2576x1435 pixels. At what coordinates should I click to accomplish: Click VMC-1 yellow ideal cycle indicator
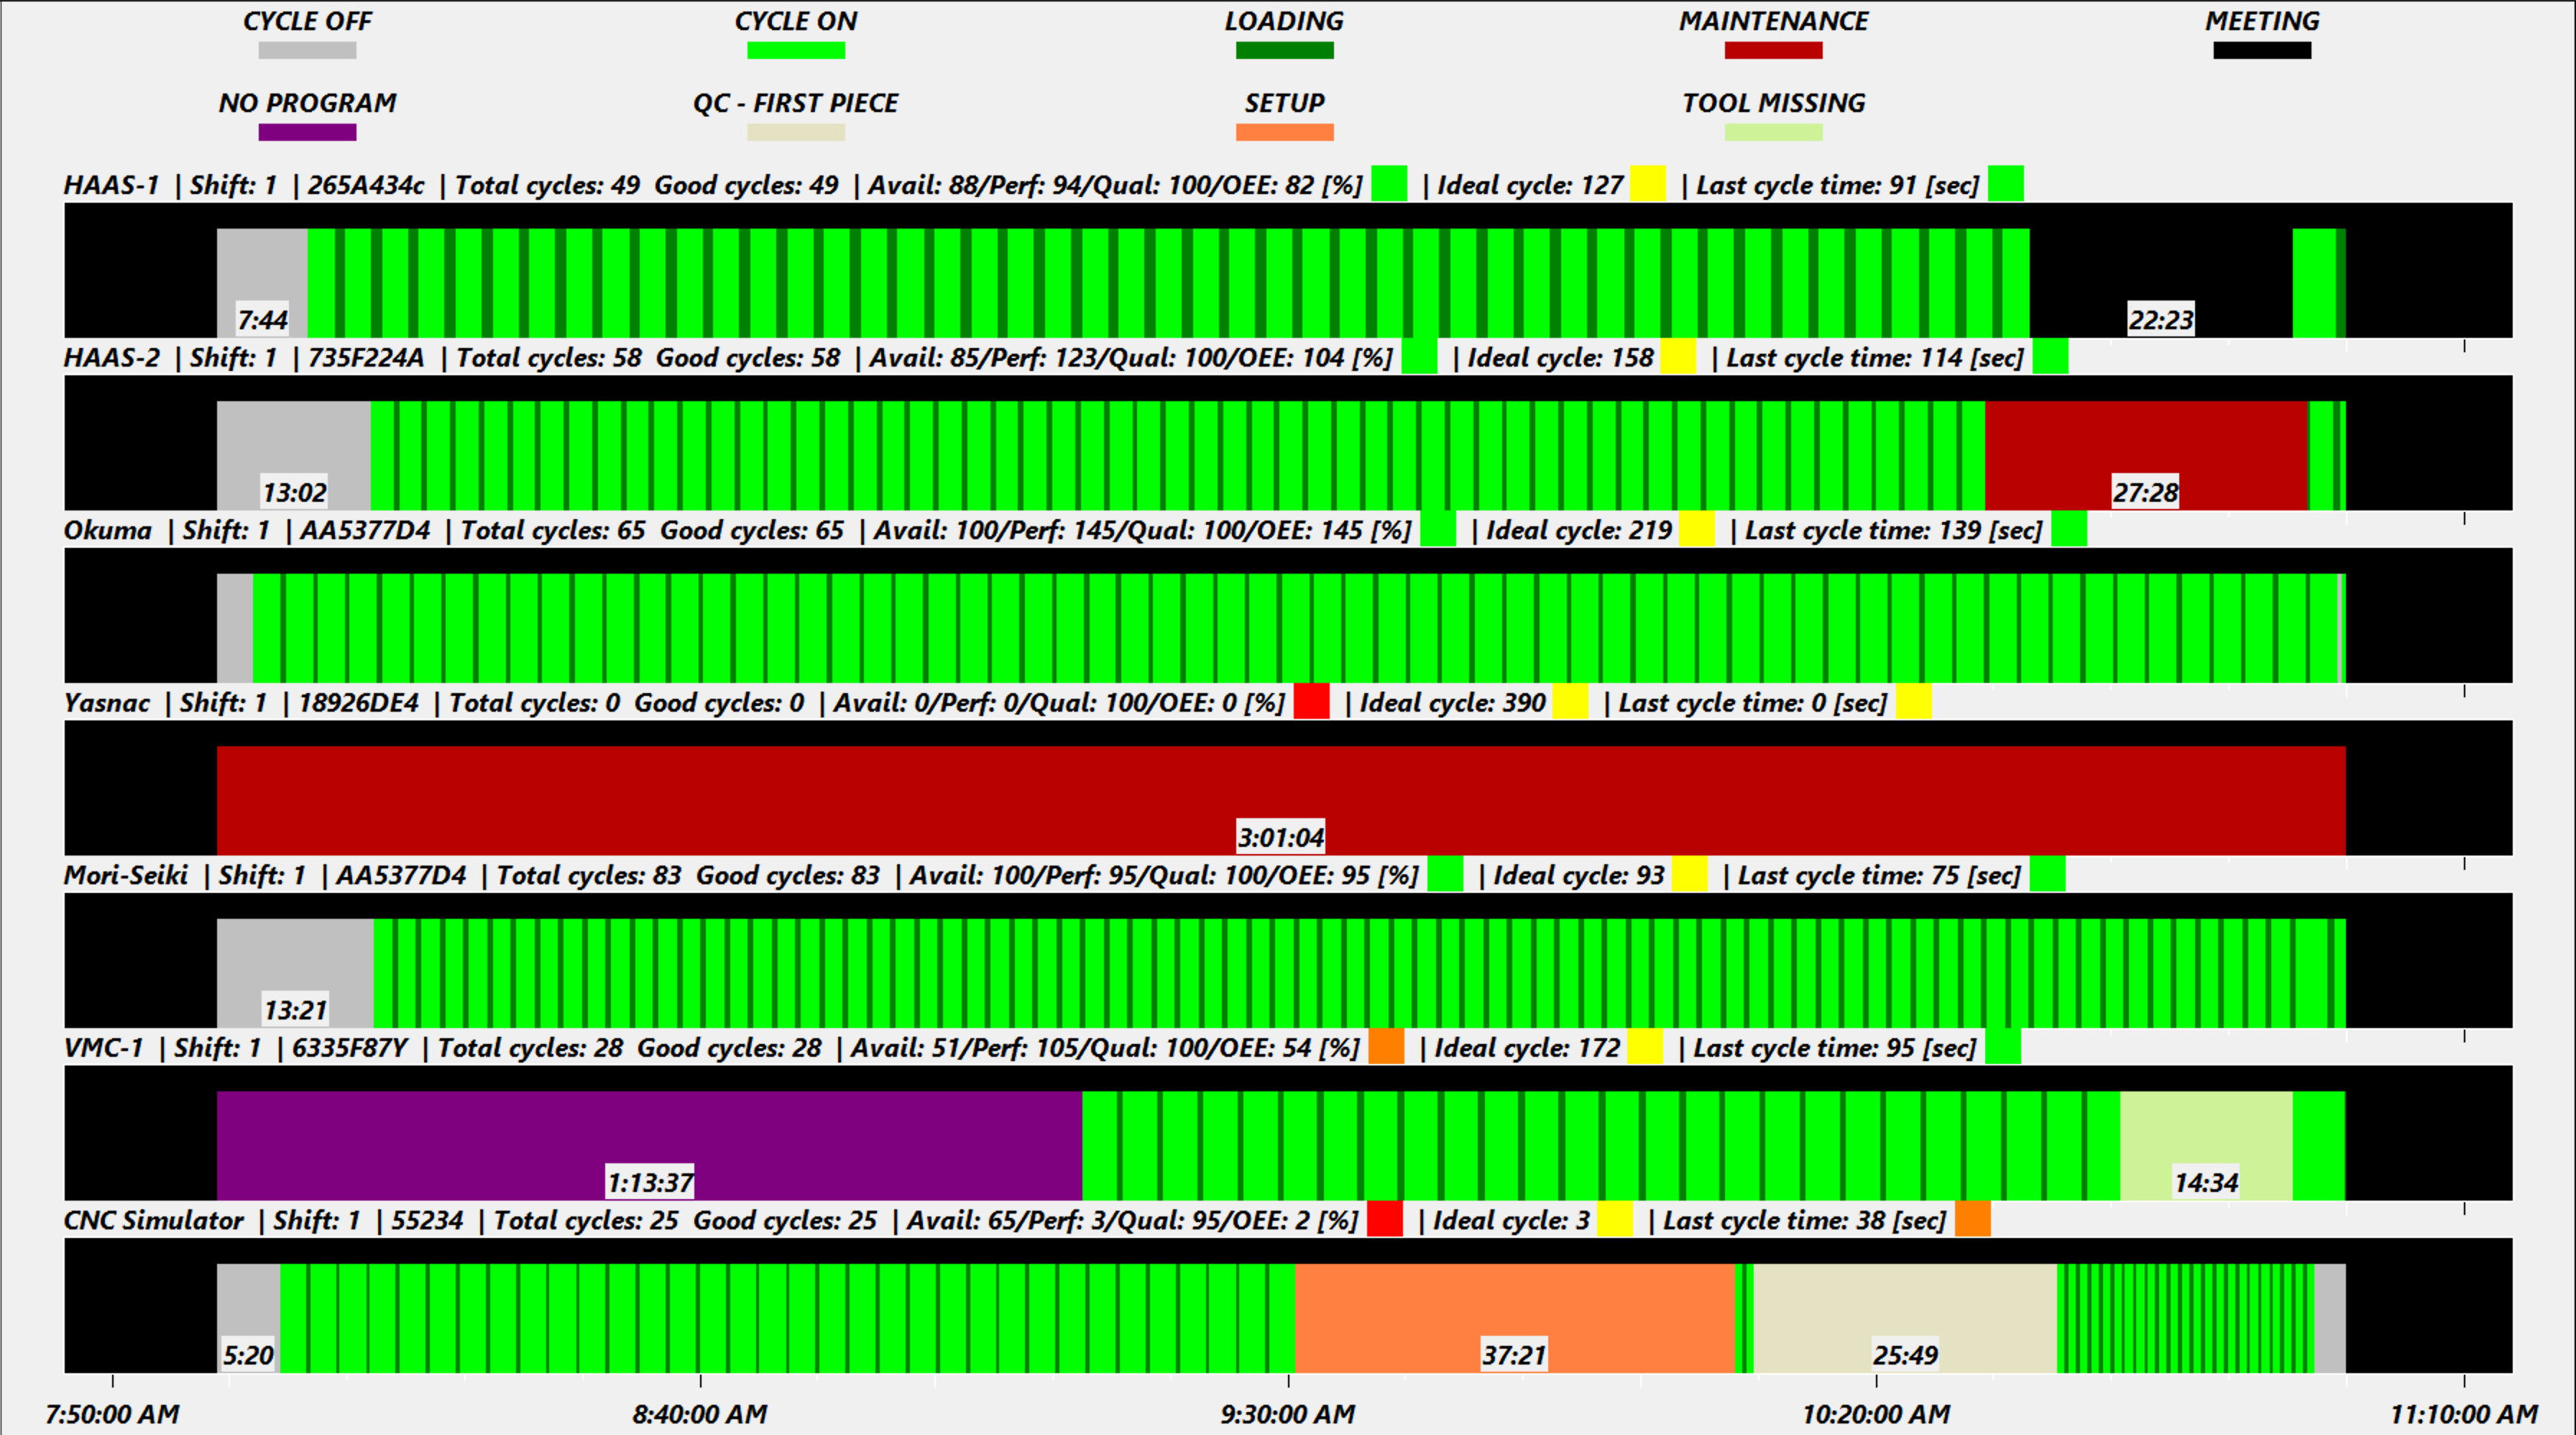click(1645, 1047)
